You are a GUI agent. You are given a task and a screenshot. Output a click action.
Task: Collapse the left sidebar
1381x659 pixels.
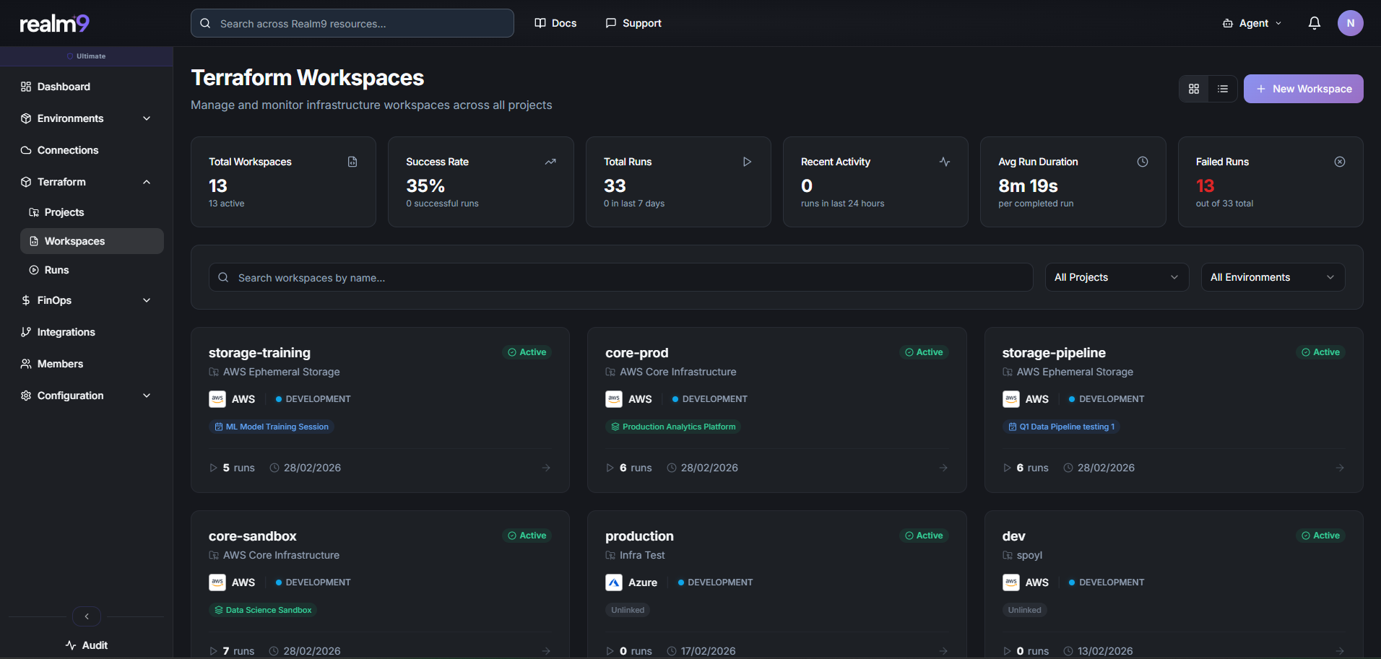pyautogui.click(x=86, y=616)
